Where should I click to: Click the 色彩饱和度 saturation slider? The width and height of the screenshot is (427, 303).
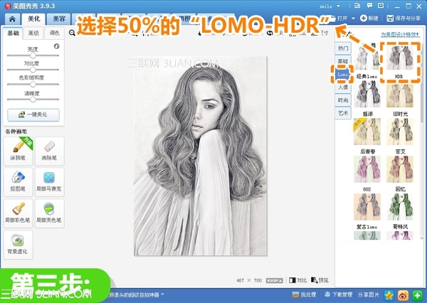coord(33,85)
